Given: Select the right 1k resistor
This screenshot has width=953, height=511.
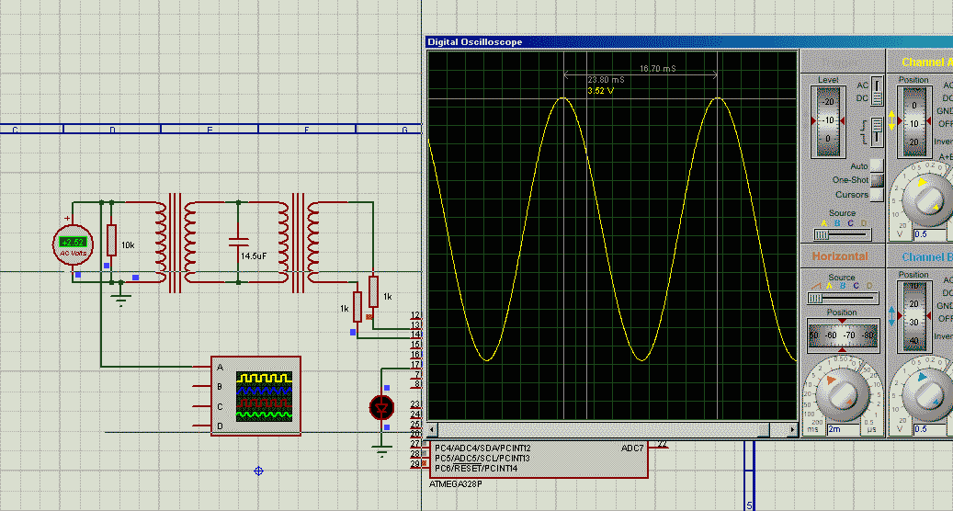Looking at the screenshot, I should click(373, 291).
